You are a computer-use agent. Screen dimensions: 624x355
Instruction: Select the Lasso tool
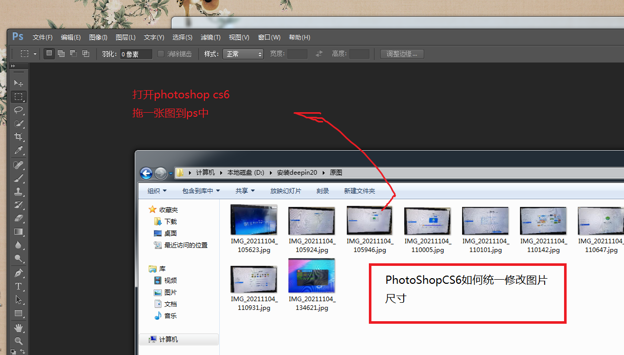coord(18,110)
